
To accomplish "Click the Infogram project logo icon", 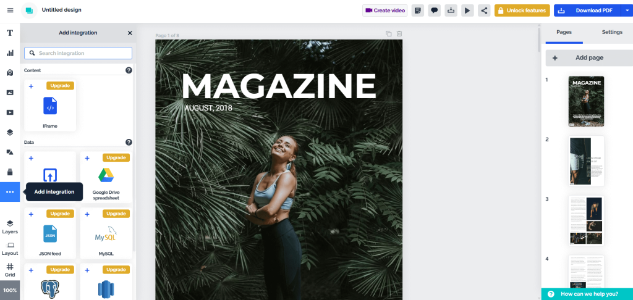I will (x=29, y=10).
